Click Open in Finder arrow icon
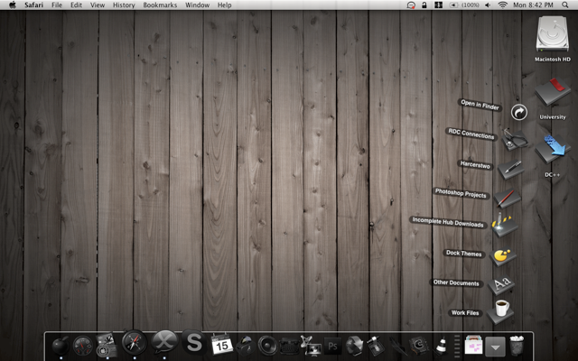The height and width of the screenshot is (361, 578). [x=518, y=112]
